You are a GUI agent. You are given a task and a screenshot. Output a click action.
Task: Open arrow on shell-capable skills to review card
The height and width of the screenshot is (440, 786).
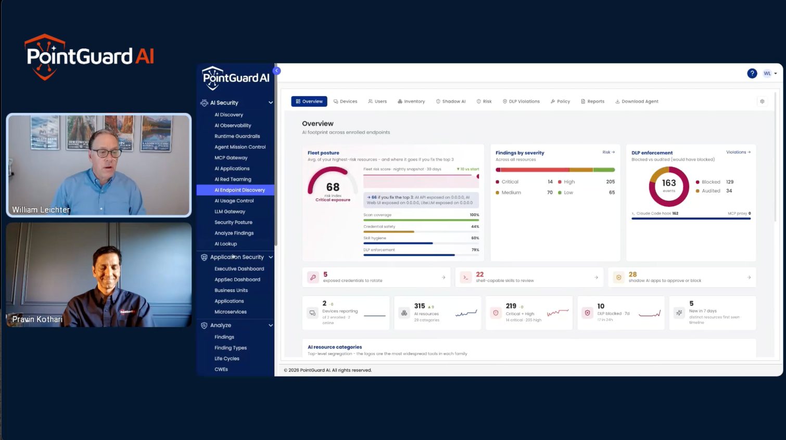[597, 277]
